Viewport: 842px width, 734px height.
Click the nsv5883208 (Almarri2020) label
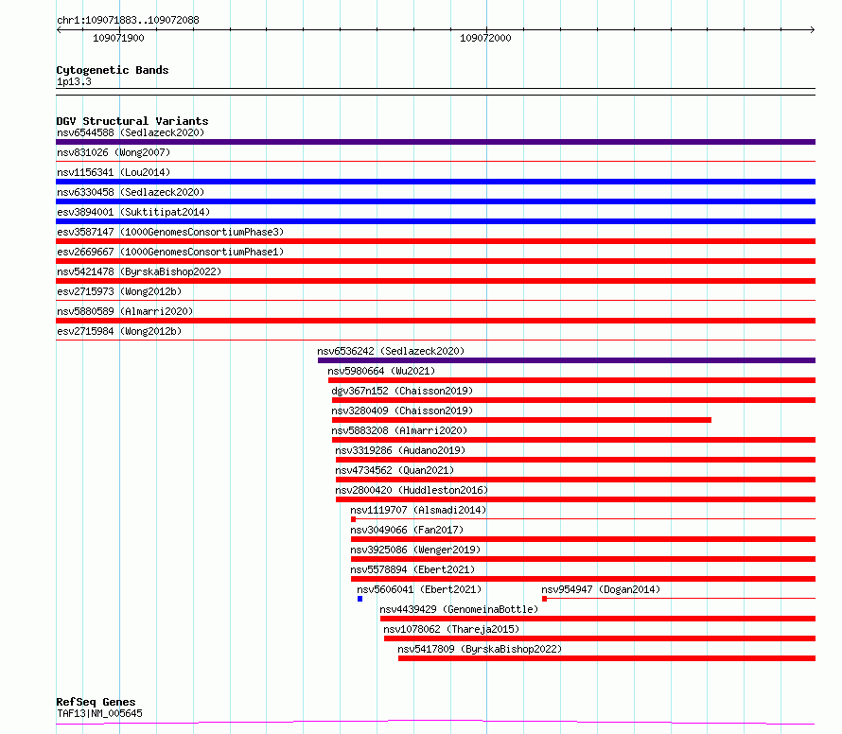coord(399,430)
